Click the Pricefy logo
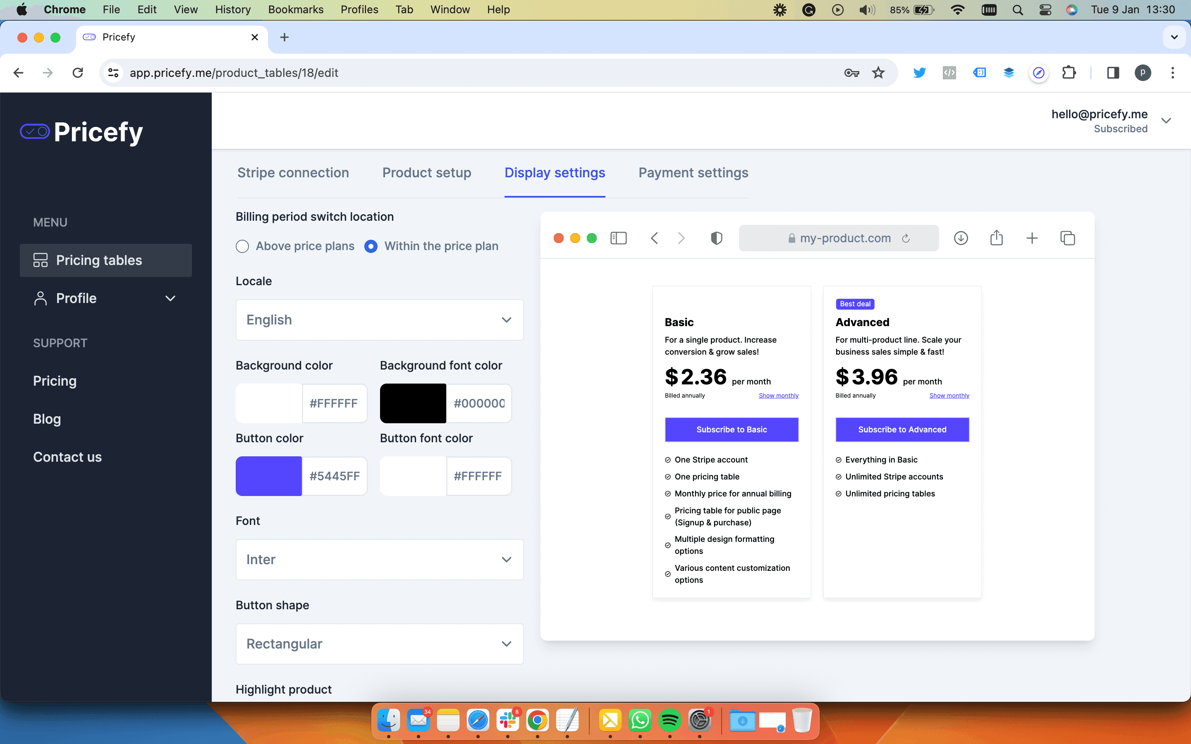 pos(81,132)
